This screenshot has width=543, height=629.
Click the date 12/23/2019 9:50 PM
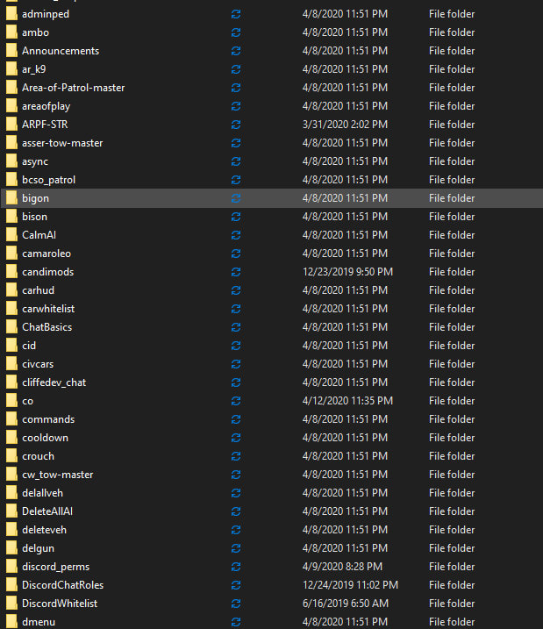(347, 272)
